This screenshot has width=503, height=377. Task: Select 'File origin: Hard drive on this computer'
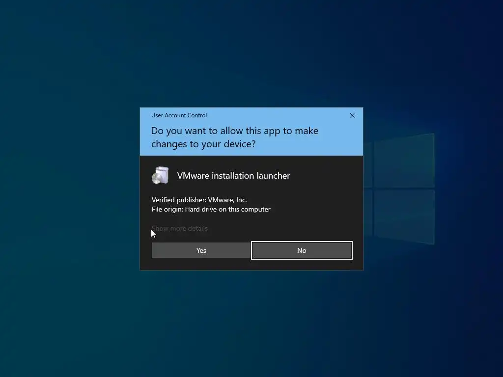tap(211, 209)
